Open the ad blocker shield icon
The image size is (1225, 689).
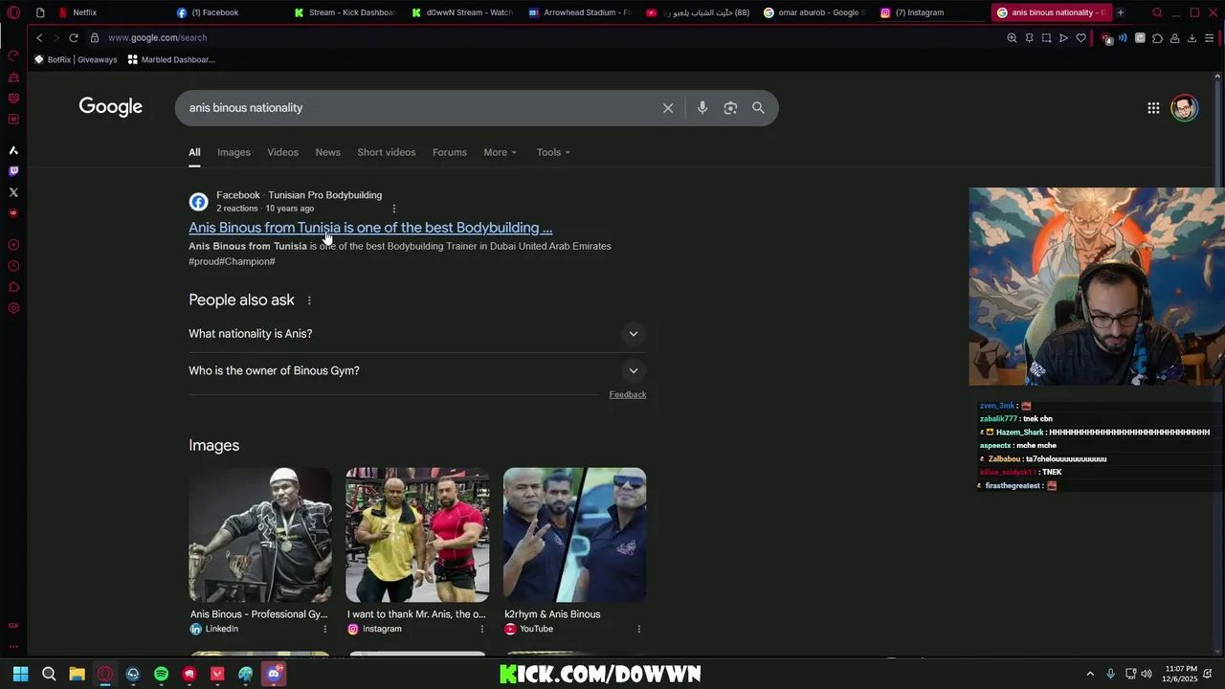[1106, 38]
